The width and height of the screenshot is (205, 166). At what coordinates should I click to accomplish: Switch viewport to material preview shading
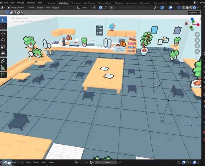pyautogui.click(x=191, y=8)
